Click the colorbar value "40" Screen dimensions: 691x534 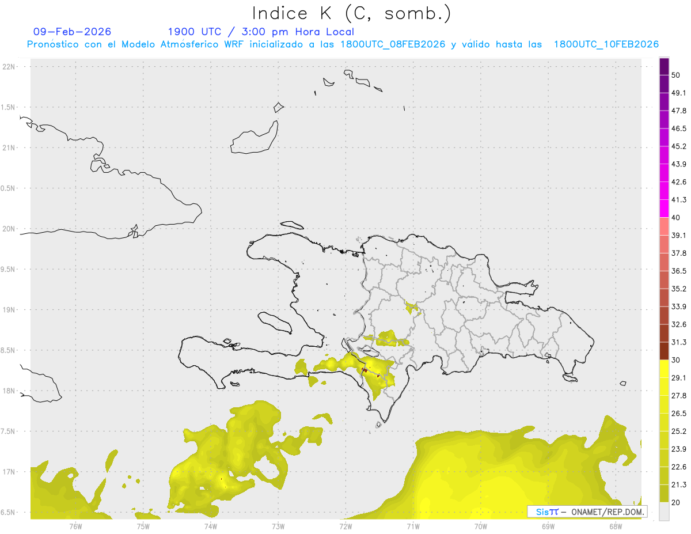(676, 218)
